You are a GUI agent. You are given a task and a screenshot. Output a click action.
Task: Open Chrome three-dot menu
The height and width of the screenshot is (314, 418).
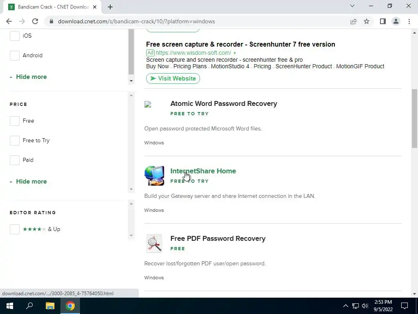409,21
